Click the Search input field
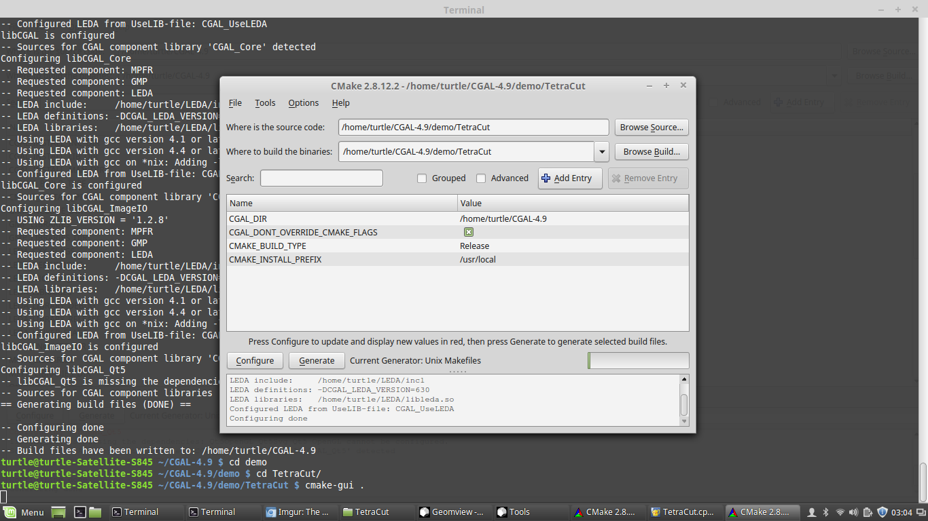 coord(321,178)
